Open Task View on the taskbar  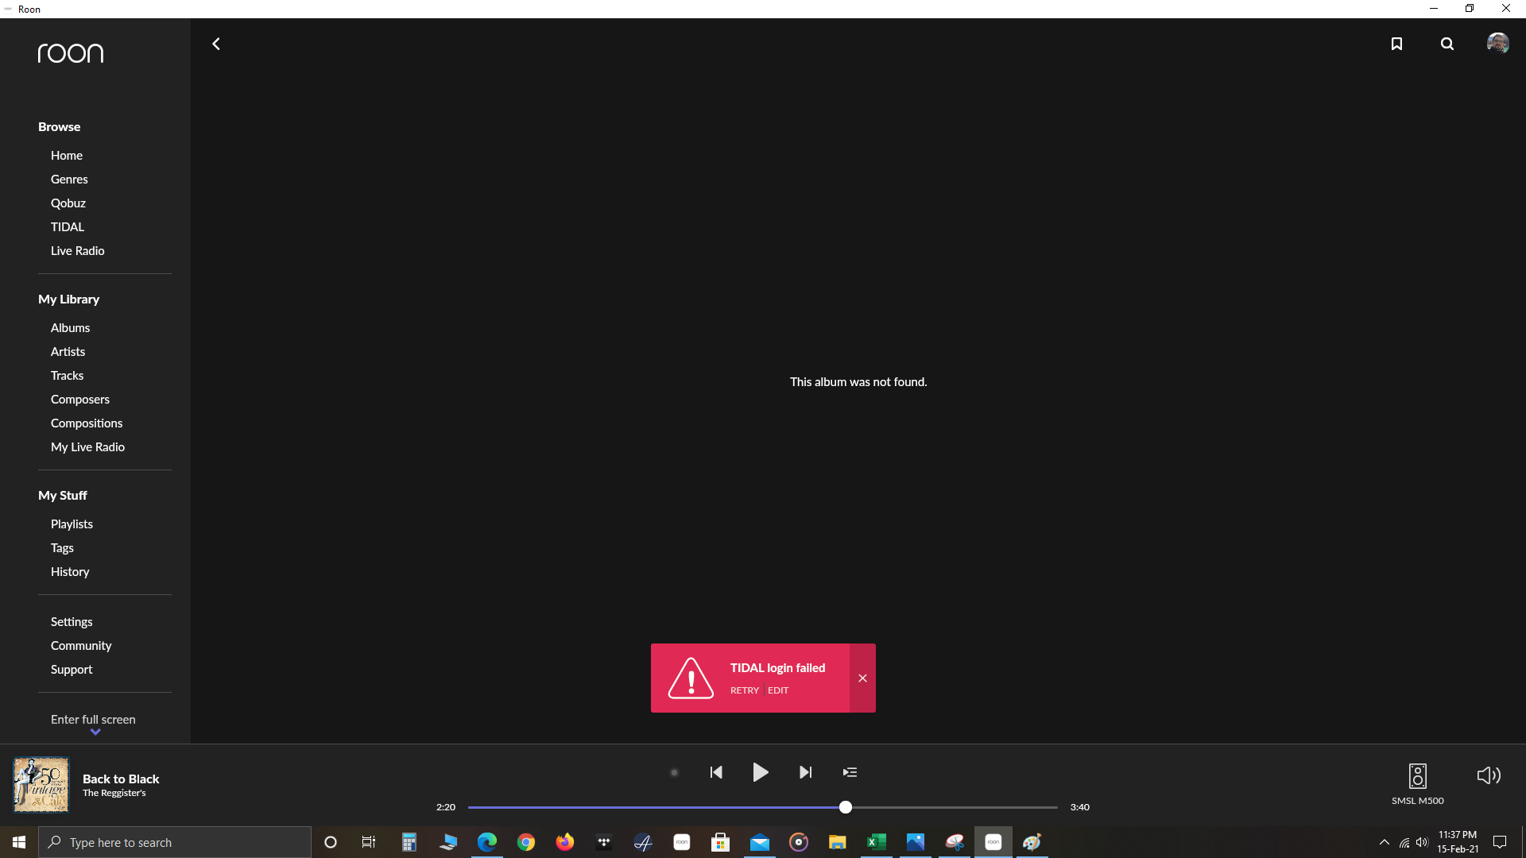(369, 842)
